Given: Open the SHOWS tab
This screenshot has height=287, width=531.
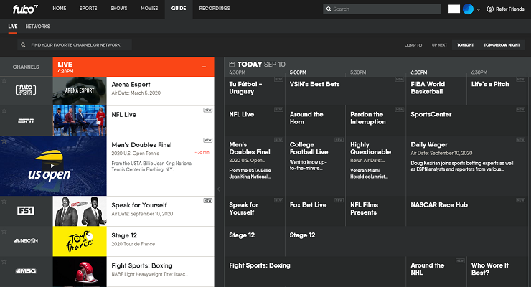Looking at the screenshot, I should 119,9.
